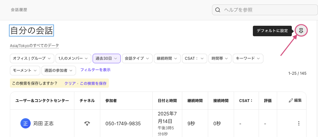Click the フィルターを表示 link
Image resolution: width=318 pixels, height=137 pixels.
tap(95, 70)
